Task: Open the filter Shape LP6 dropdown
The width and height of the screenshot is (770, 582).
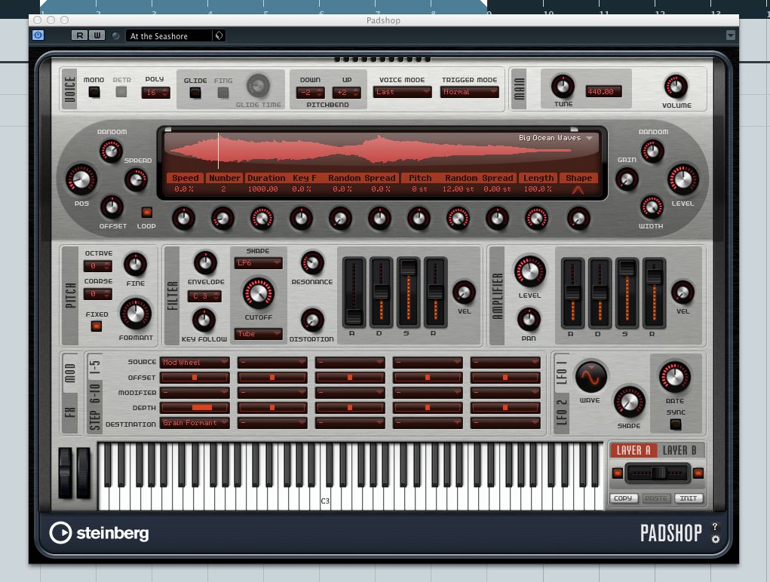Action: [259, 263]
